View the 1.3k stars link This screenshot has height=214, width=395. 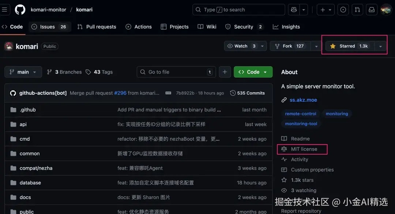(297, 180)
